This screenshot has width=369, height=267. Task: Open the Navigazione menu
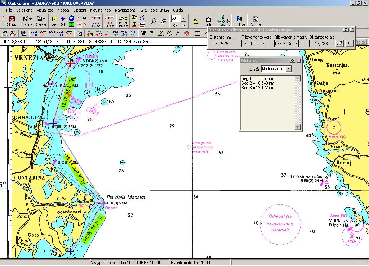coord(125,10)
